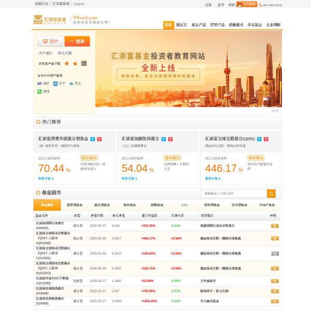Click the 累计收益率 column header

pos(150,216)
